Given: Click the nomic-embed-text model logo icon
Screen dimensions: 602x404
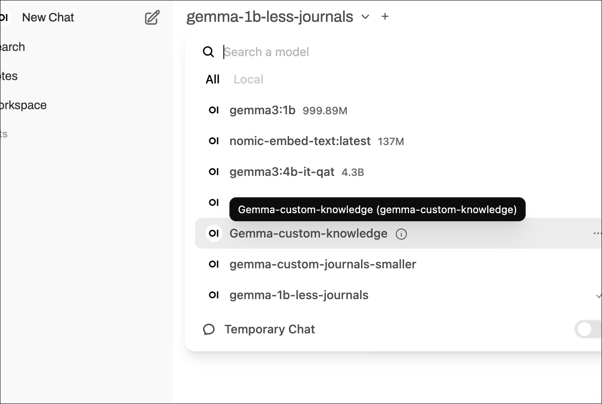Looking at the screenshot, I should [x=214, y=141].
